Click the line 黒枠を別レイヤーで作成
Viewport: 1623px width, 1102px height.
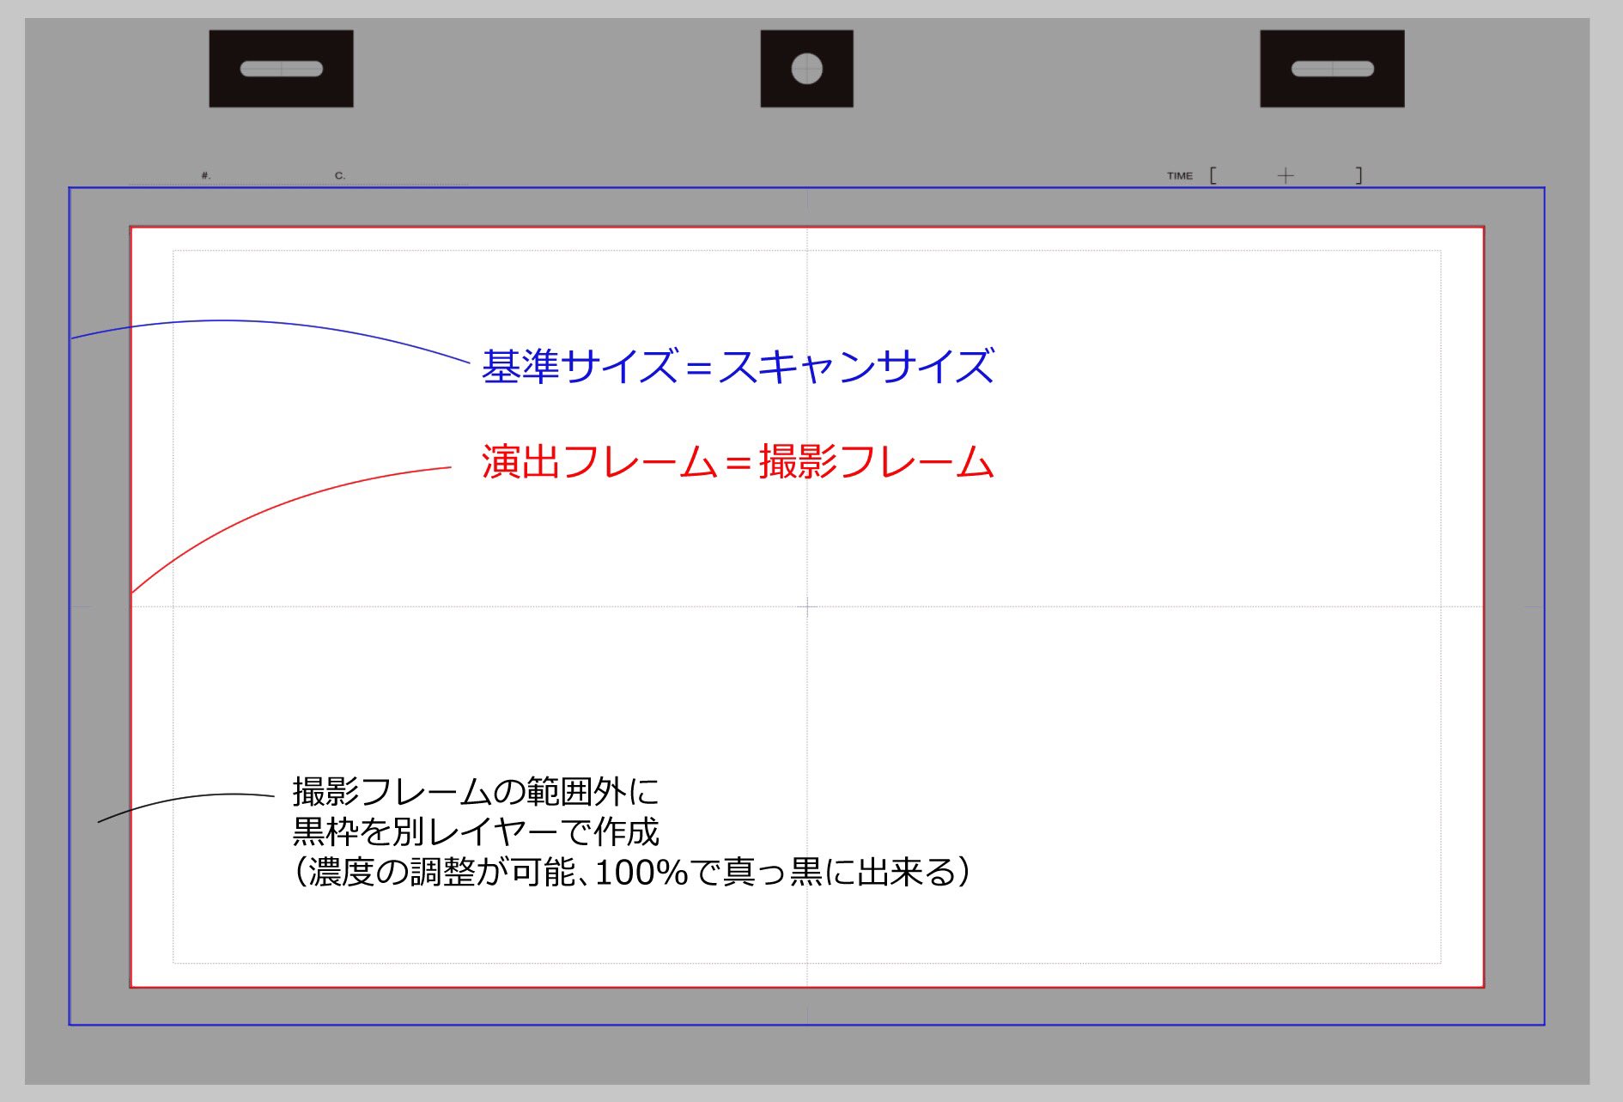(476, 831)
